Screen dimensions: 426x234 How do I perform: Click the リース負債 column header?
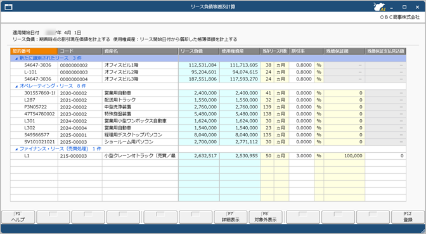[x=199, y=51]
